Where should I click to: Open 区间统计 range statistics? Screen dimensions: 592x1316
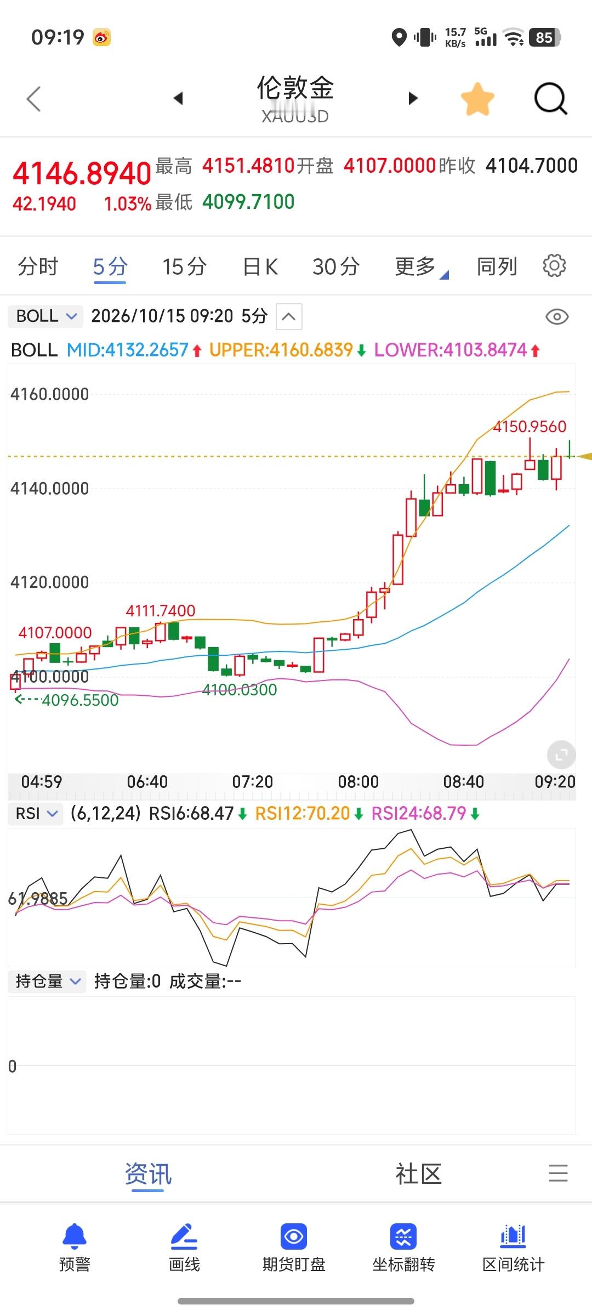pyautogui.click(x=513, y=1249)
